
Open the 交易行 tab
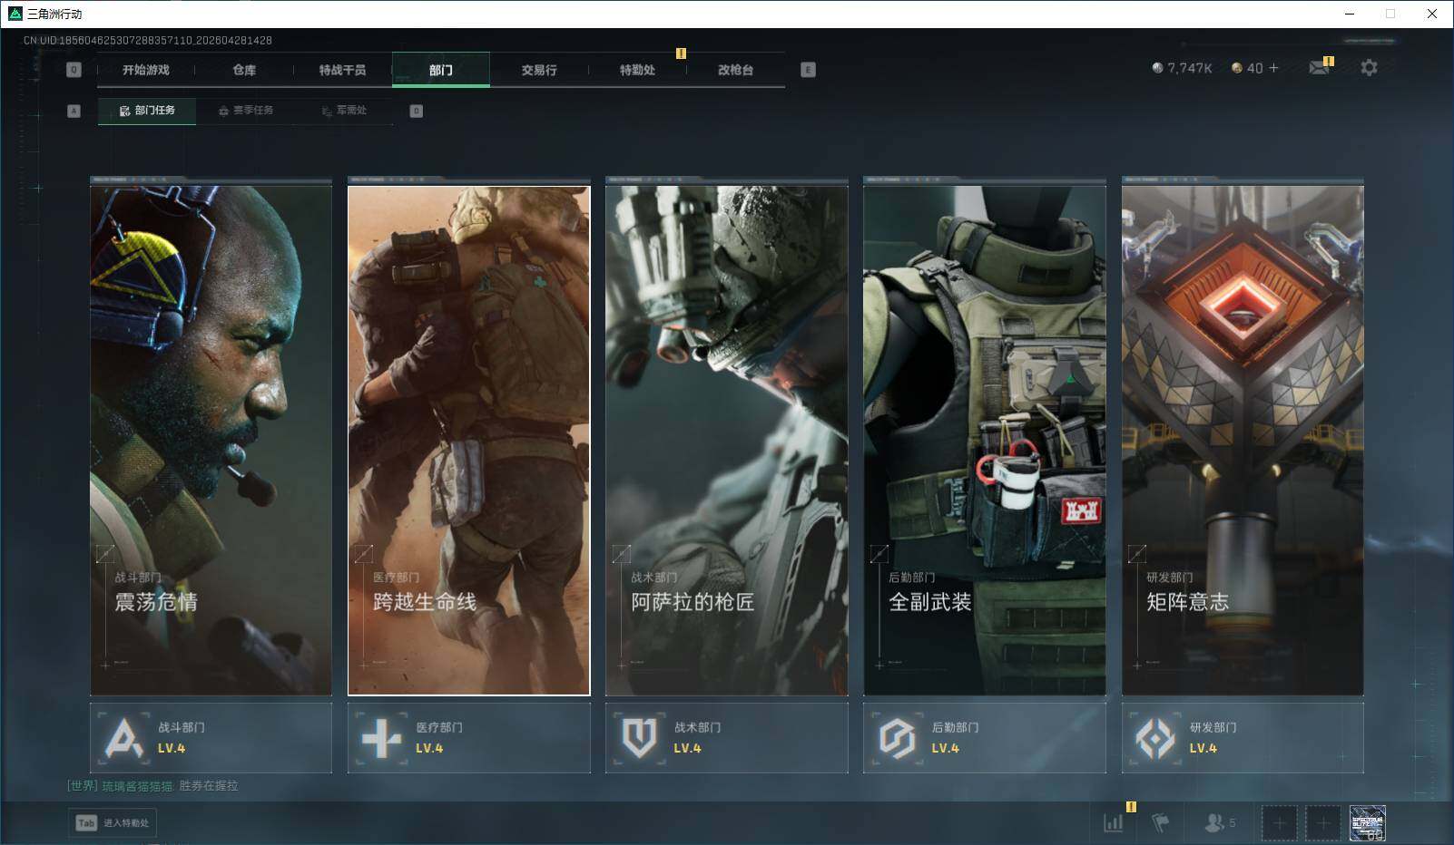coord(539,70)
